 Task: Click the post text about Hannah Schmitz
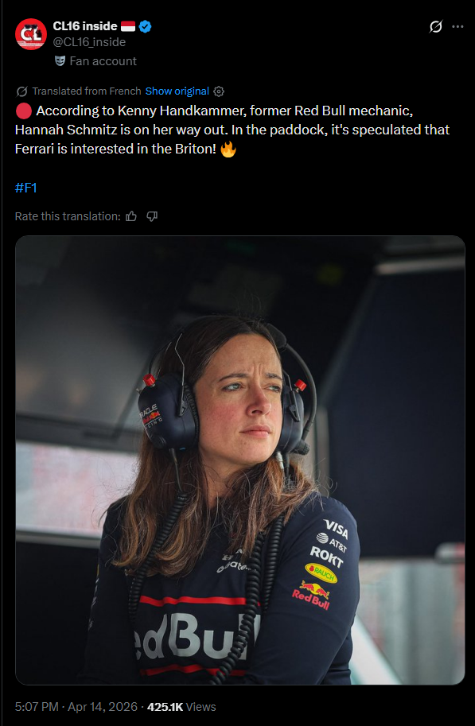pos(232,130)
